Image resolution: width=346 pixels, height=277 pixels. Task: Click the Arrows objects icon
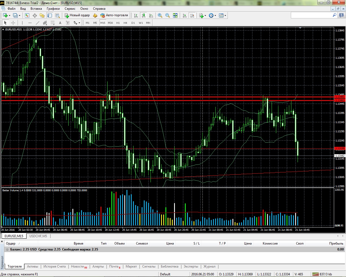(75, 23)
